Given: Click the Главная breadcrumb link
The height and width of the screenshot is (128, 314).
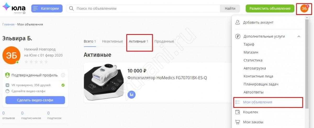Looking at the screenshot, I should tap(8, 24).
